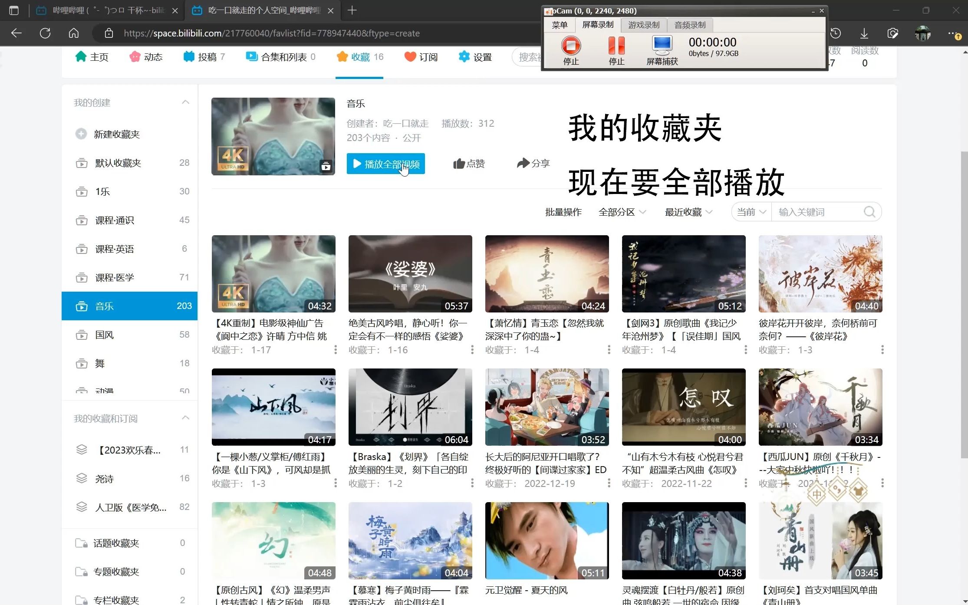Image resolution: width=968 pixels, height=605 pixels.
Task: Click 播放全部视频 button
Action: pos(385,164)
